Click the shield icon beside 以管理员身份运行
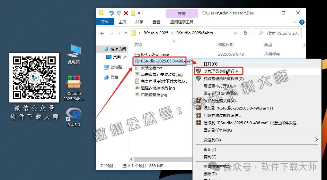 point(199,71)
